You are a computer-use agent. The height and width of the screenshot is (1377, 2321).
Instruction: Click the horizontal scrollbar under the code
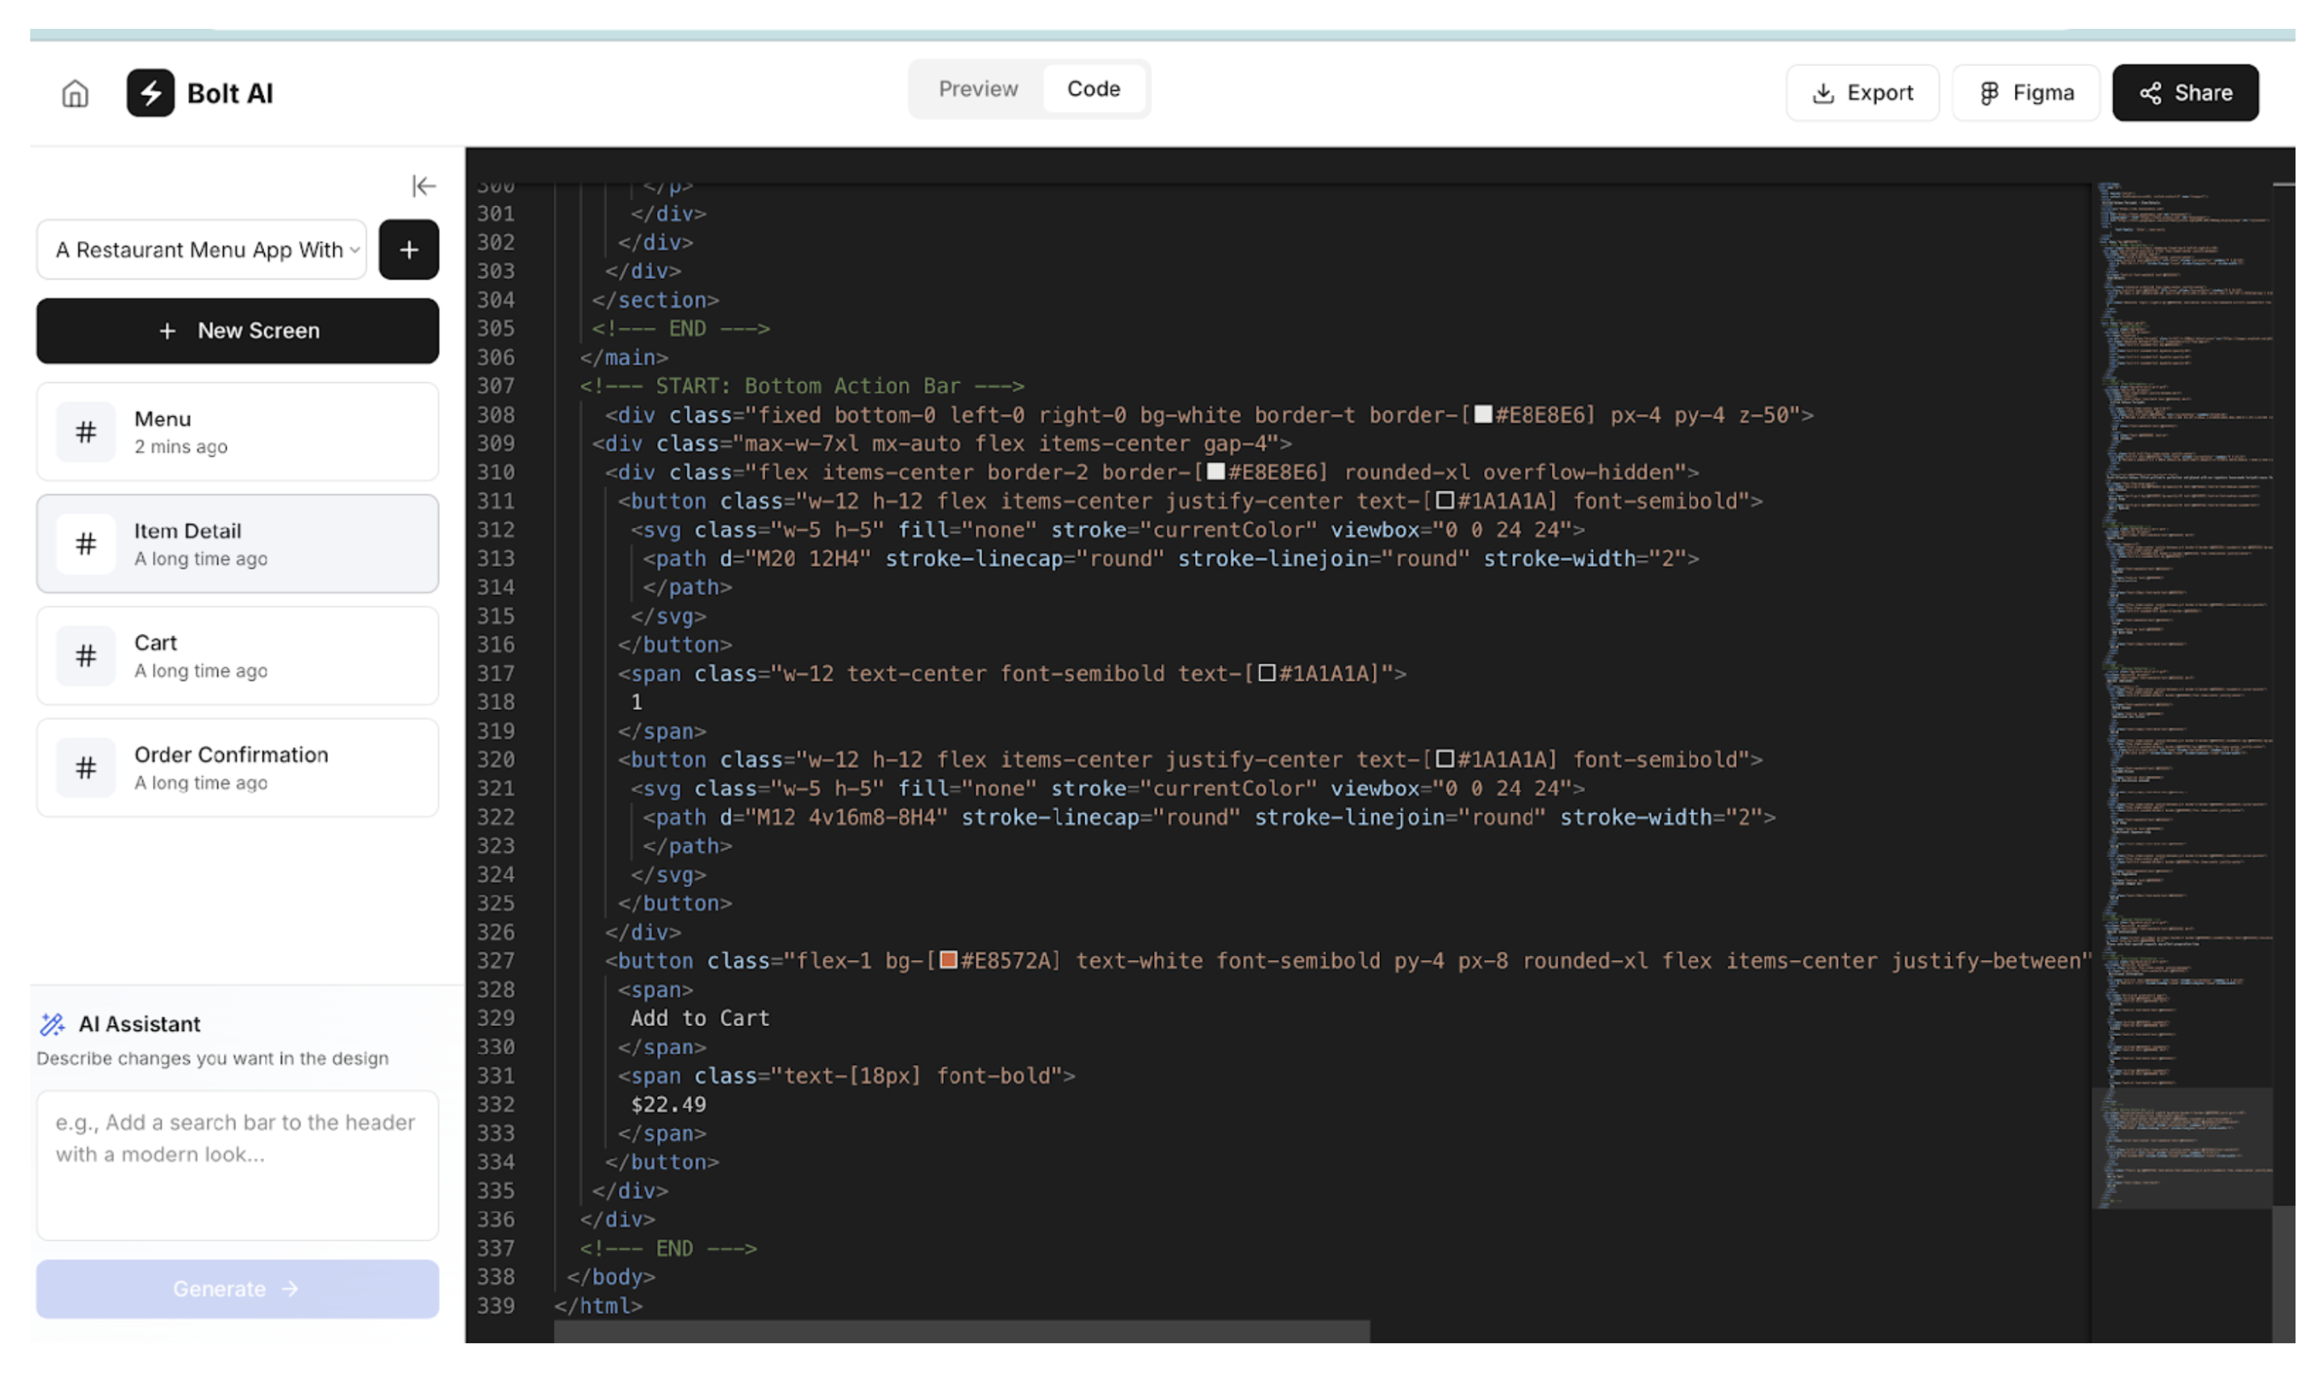coord(961,1332)
